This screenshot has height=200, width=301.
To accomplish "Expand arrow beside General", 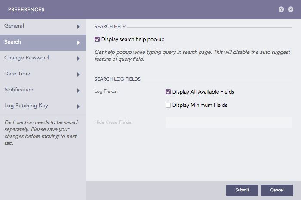I will click(78, 27).
